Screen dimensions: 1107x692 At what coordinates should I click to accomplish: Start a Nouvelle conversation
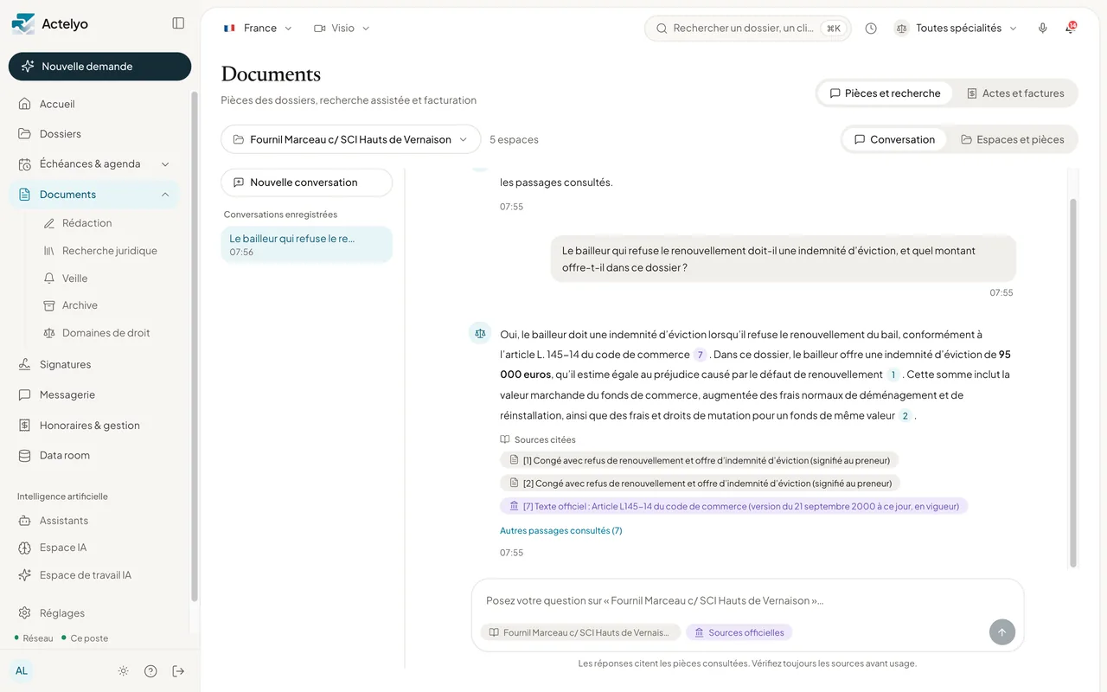307,183
